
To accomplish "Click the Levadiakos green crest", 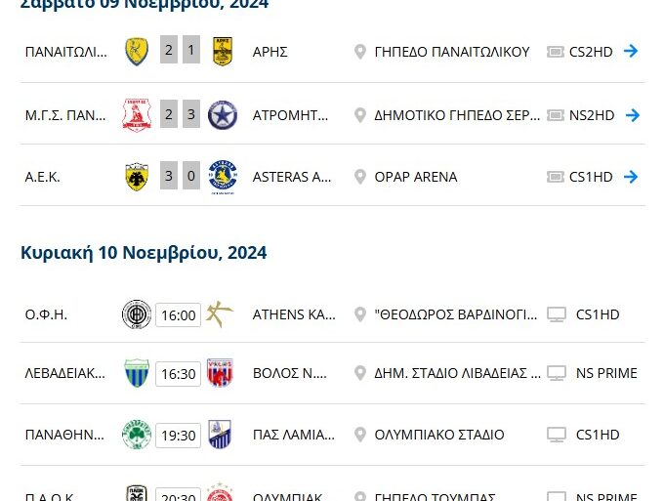I will click(136, 373).
